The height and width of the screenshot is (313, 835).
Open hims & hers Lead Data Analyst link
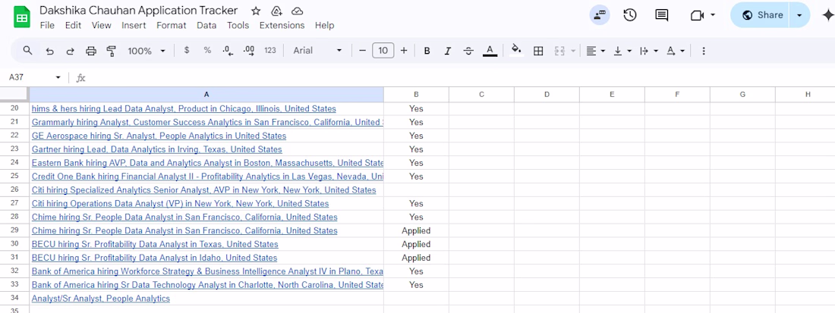[184, 108]
